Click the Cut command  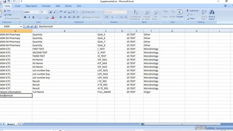[7, 11]
